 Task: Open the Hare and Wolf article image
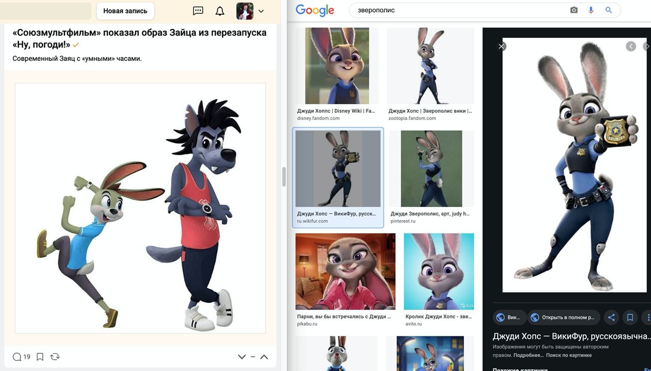tap(140, 208)
